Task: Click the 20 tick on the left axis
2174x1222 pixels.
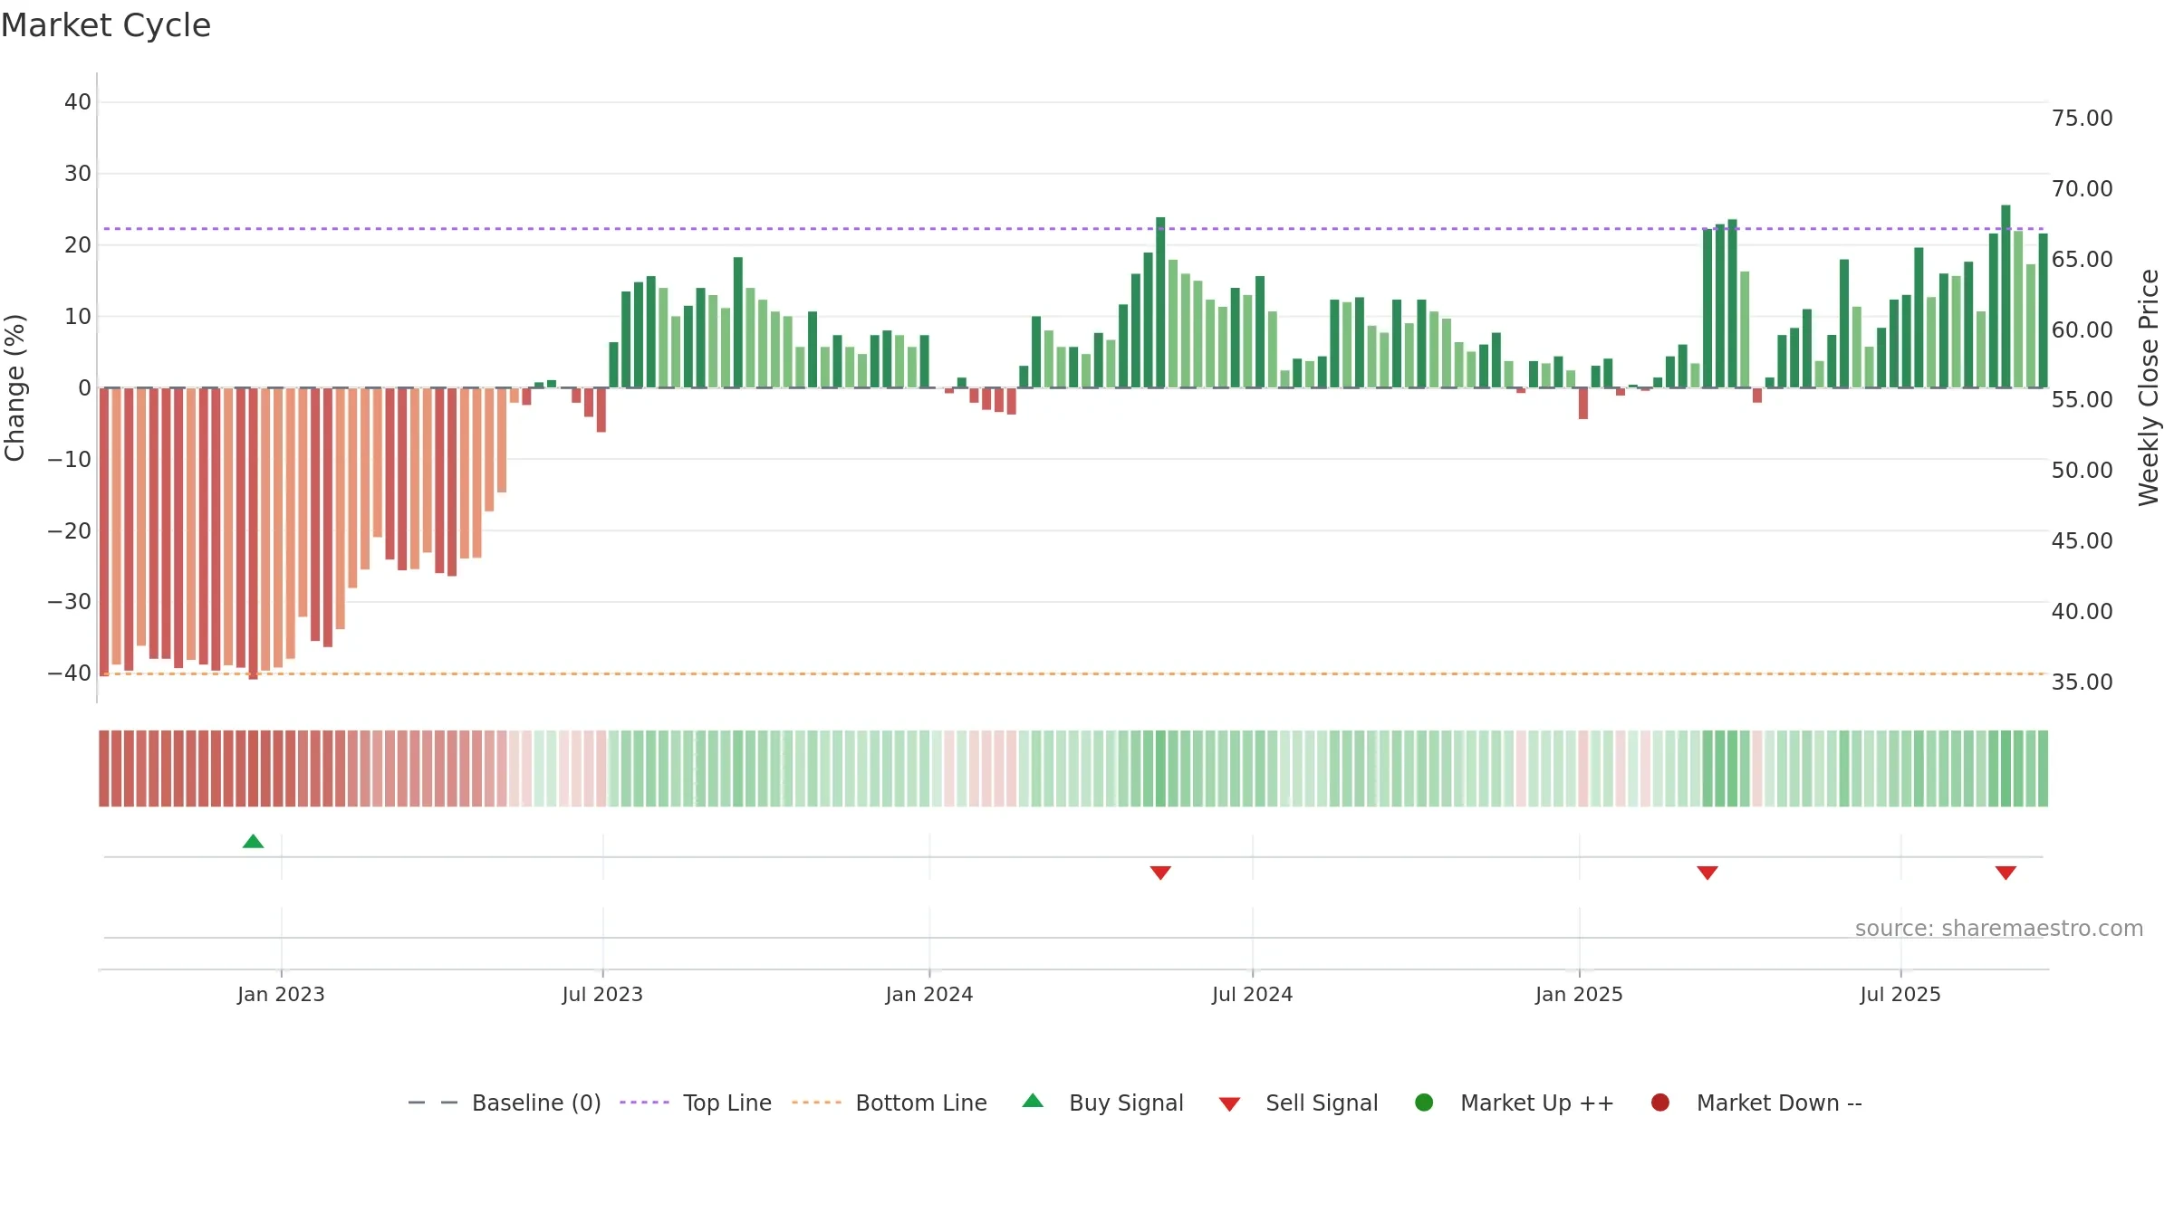Action: coord(78,245)
